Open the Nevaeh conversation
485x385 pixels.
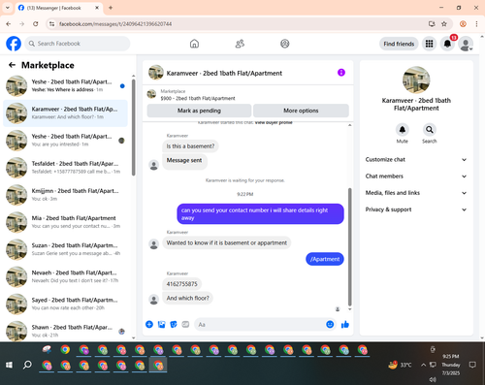tap(65, 276)
